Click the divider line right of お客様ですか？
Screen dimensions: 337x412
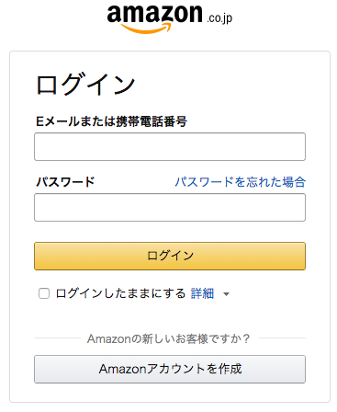point(282,338)
